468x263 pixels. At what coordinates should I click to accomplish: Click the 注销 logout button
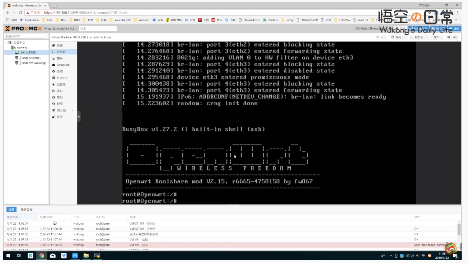click(454, 28)
